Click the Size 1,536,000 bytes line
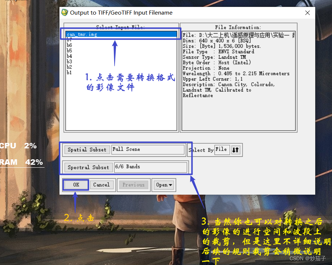Viewport: 332px width, 265px height. click(222, 46)
